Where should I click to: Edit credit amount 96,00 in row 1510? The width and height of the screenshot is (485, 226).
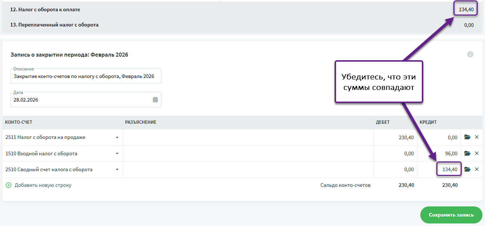tap(439, 153)
